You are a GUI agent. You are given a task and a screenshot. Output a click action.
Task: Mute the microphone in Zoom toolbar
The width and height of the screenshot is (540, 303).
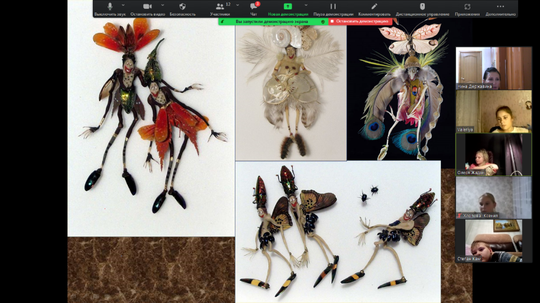110,8
